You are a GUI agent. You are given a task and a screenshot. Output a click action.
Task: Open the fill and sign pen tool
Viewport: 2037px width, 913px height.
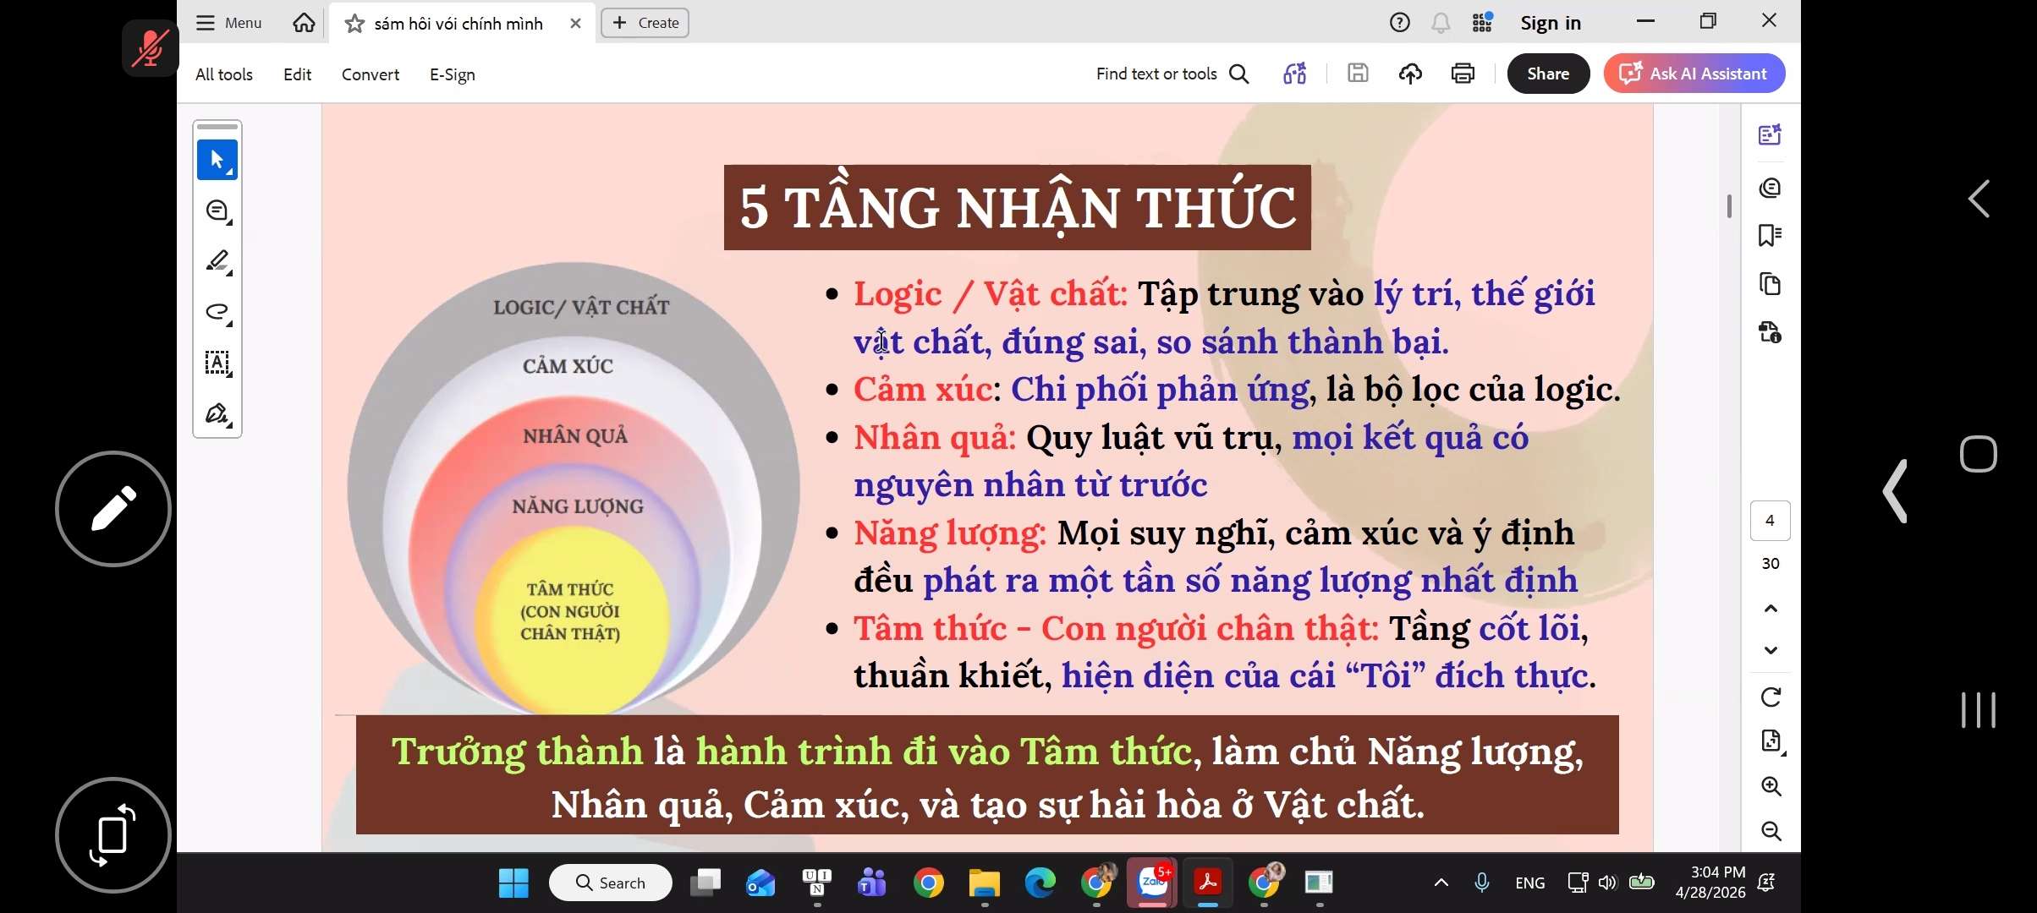coord(217,414)
